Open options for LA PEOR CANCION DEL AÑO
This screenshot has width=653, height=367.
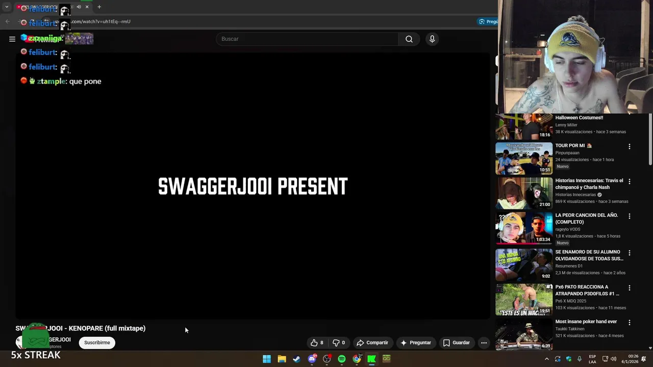point(629,216)
